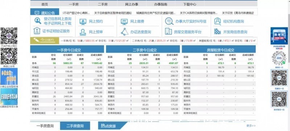The image size is (290, 131).
Task: Open 房屋交易服务平台 link
Action: click(188, 32)
